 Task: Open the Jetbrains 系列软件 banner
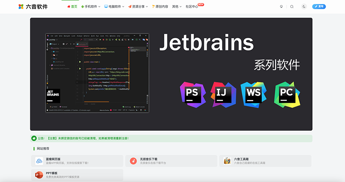(x=171, y=74)
